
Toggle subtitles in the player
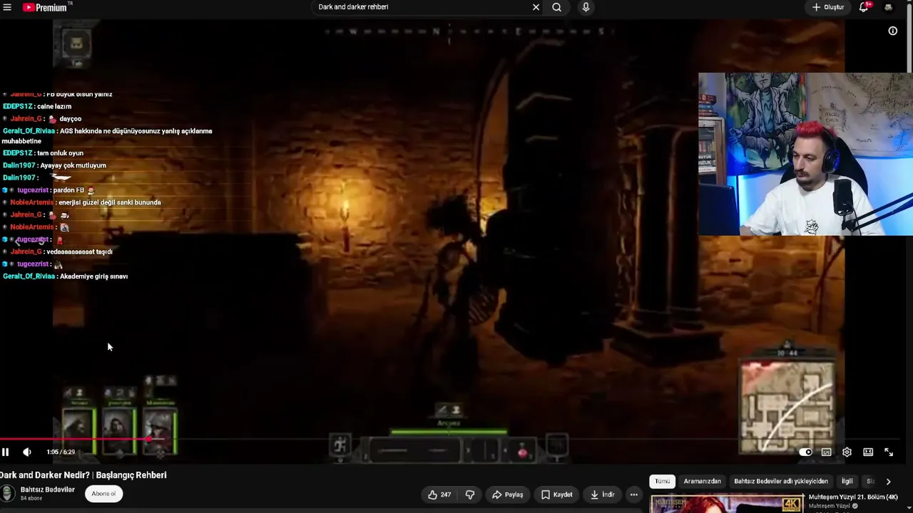pos(826,452)
